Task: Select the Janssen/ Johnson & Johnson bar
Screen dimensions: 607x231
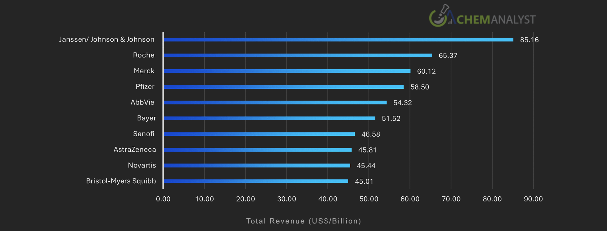Action: click(x=338, y=40)
